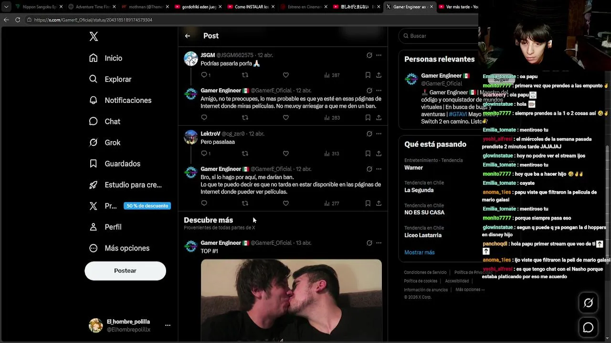
Task: Open Condiciones de Servicio link
Action: pyautogui.click(x=425, y=272)
